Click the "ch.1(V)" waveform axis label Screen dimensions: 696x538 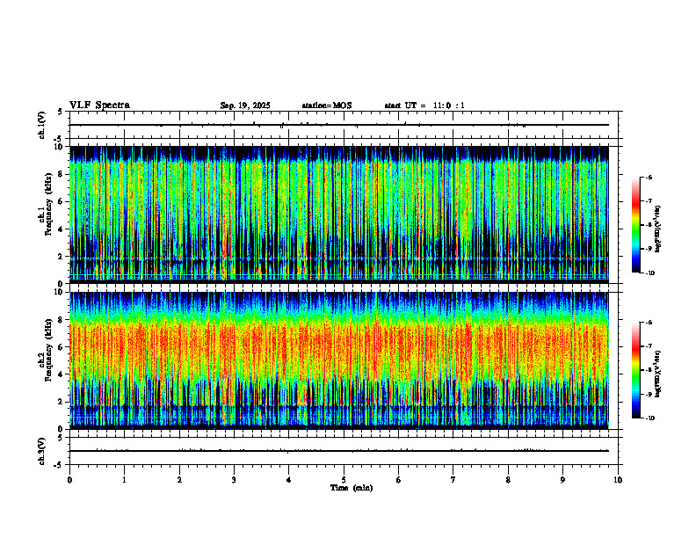pyautogui.click(x=41, y=125)
